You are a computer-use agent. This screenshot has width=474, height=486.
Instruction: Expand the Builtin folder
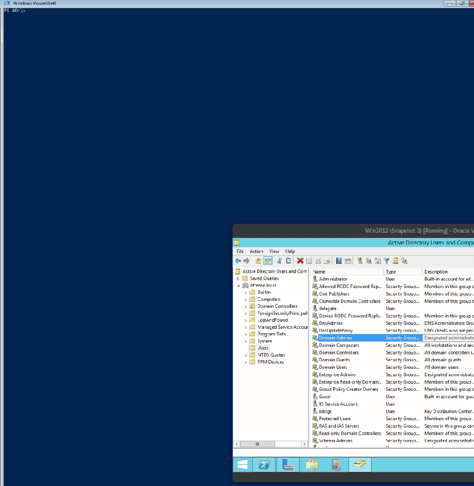246,292
